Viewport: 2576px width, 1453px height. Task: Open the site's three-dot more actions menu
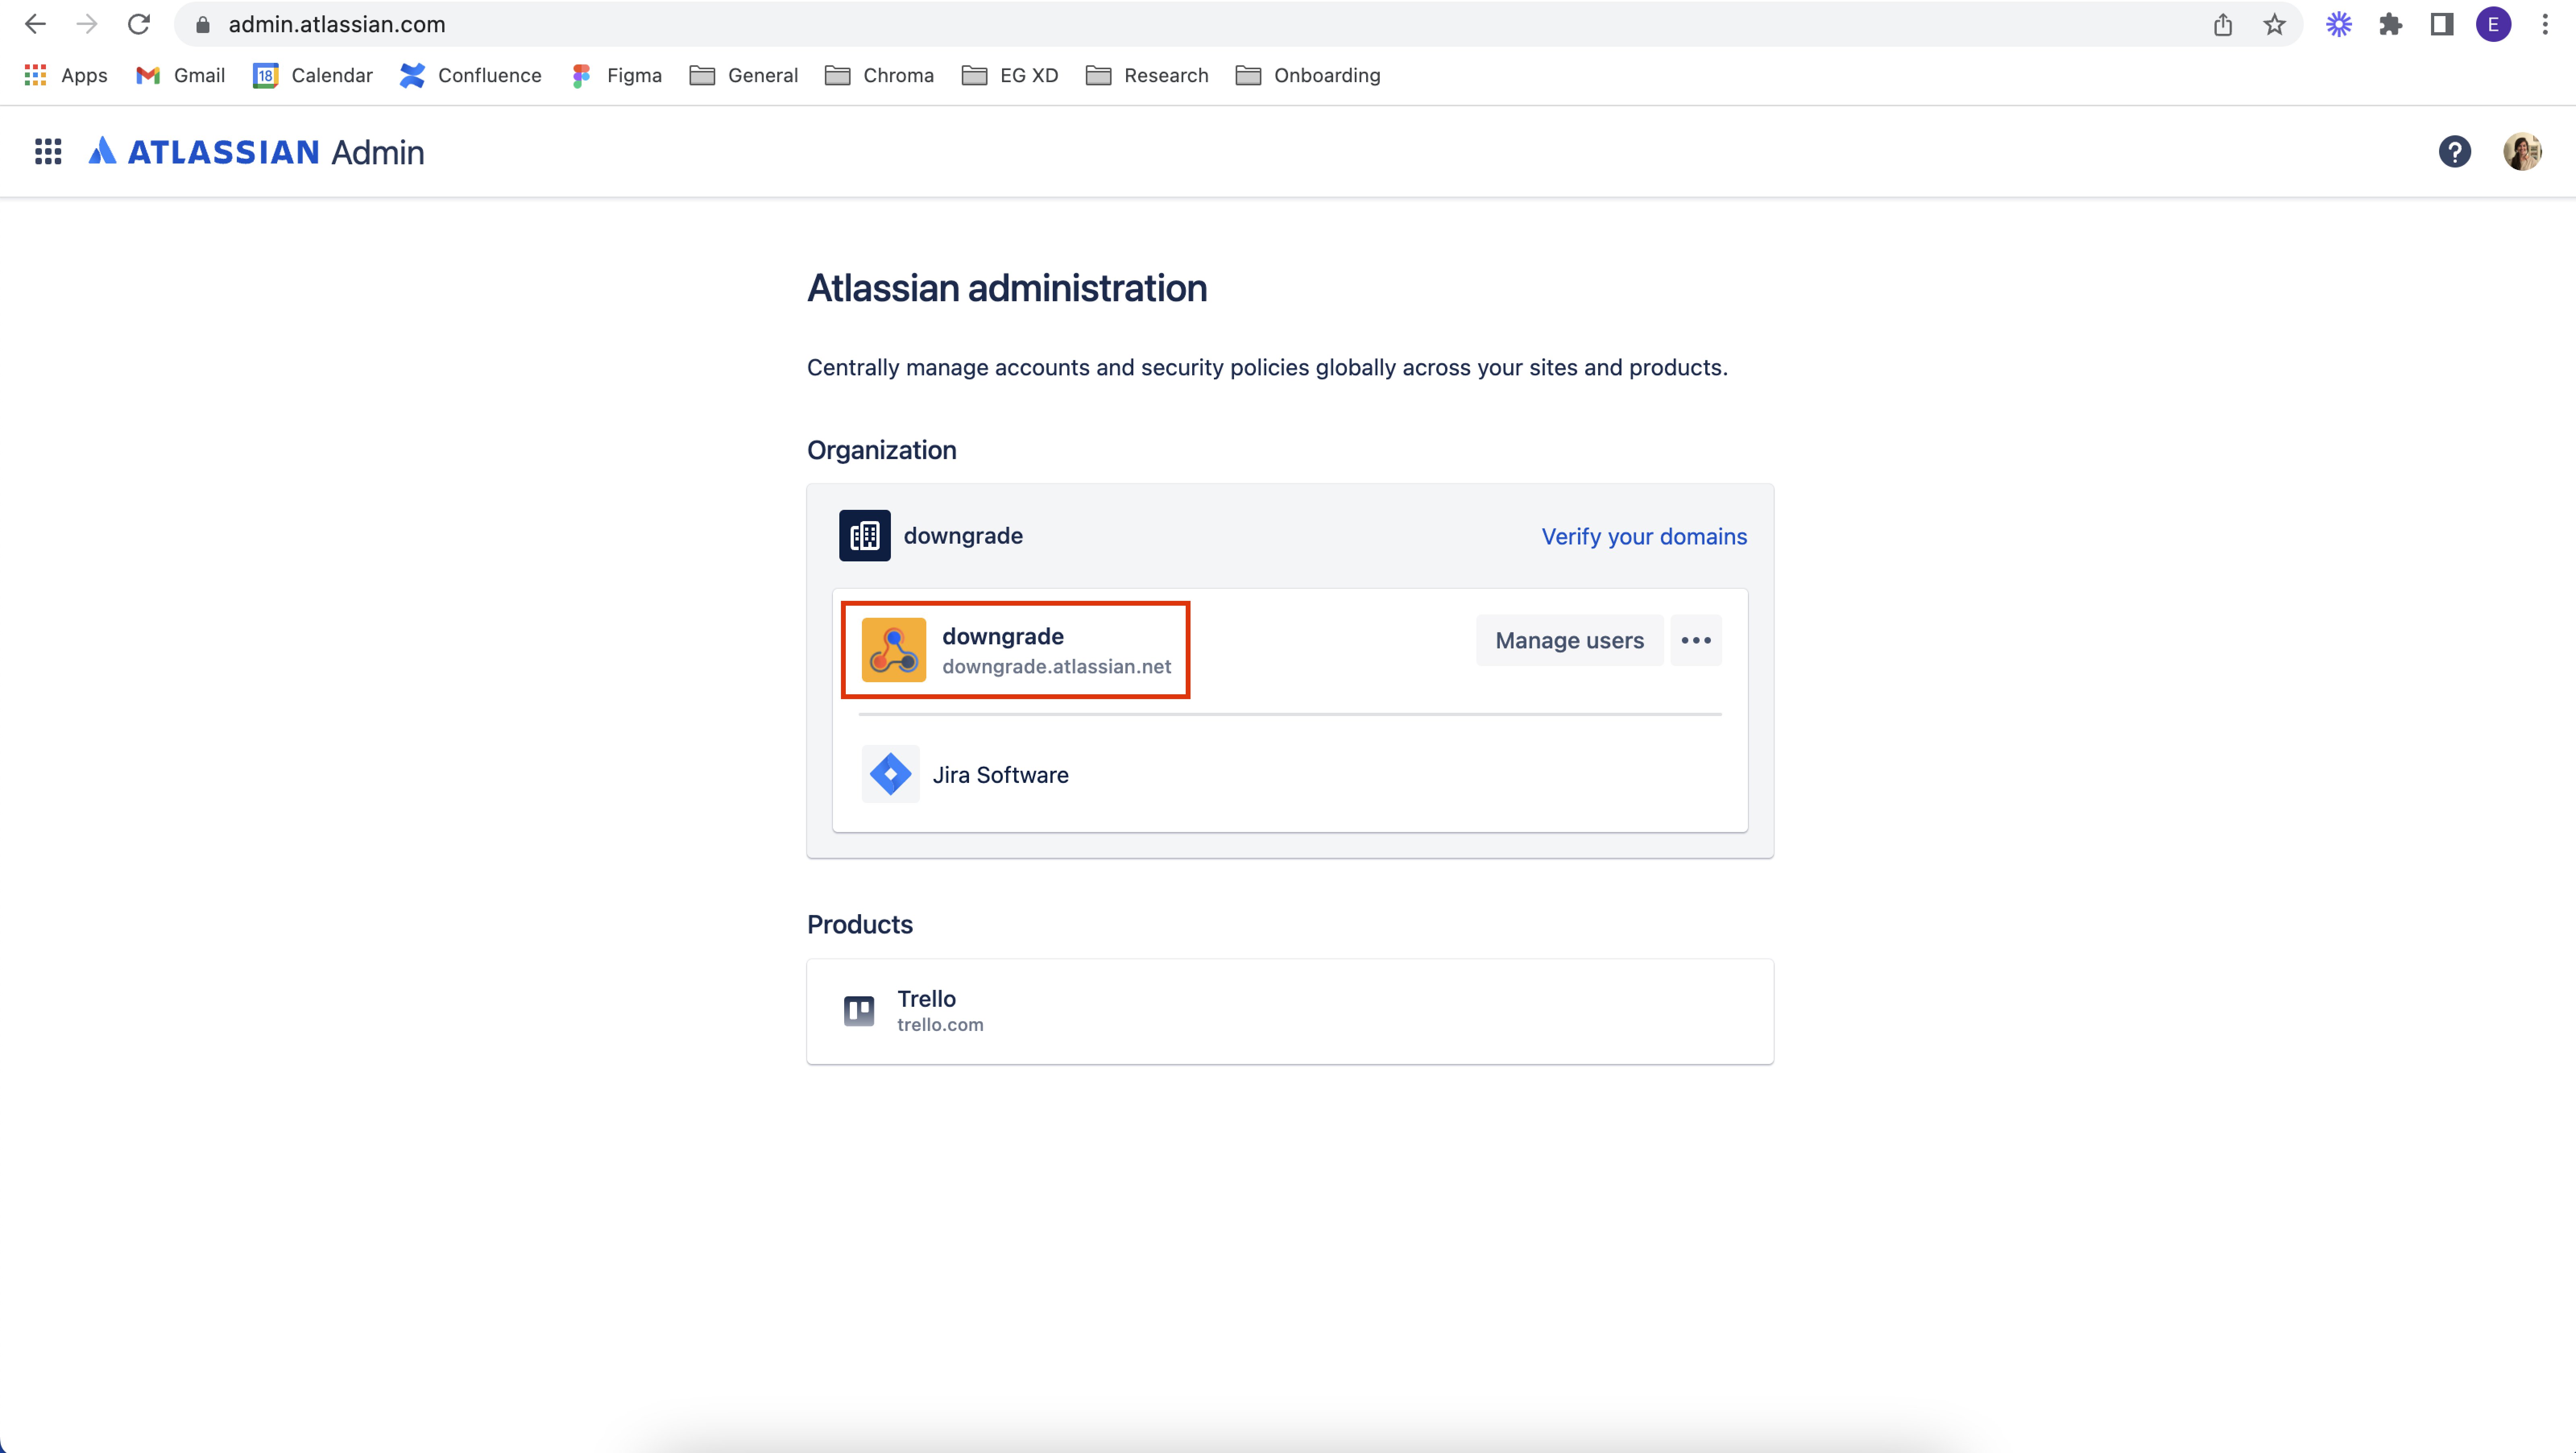click(x=1696, y=640)
